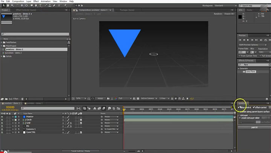Select the Unified Camera tool
271x153 pixels.
point(22,6)
